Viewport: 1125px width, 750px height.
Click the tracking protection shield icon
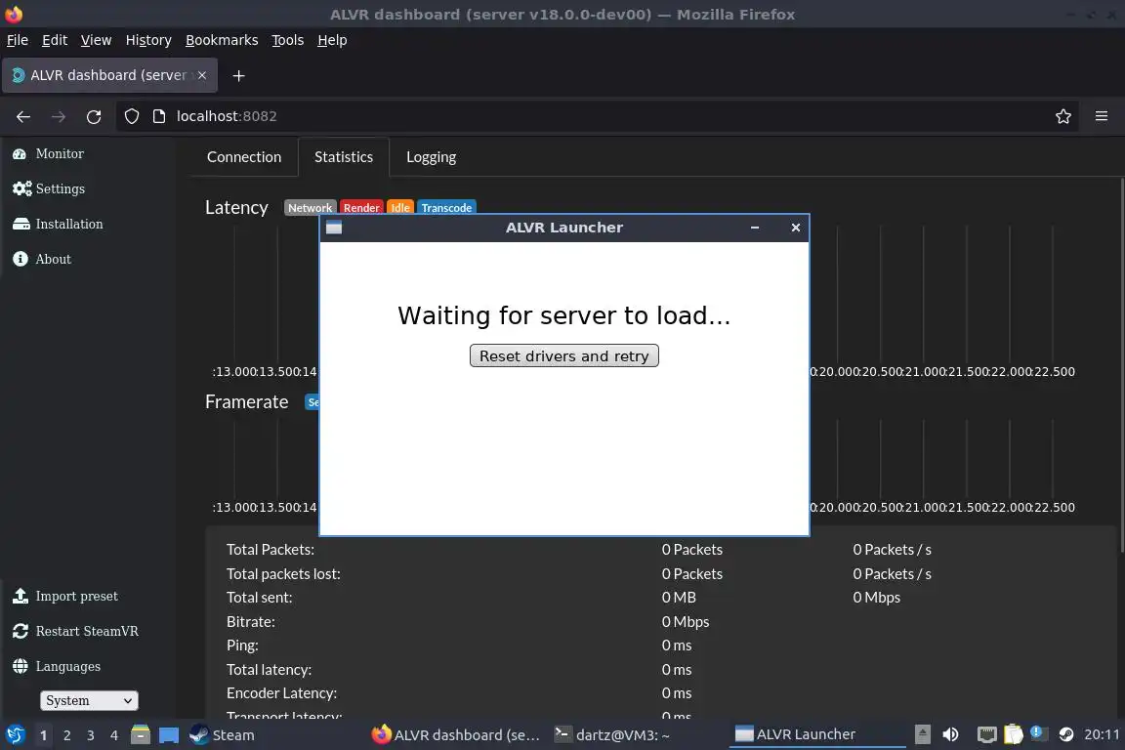point(132,116)
